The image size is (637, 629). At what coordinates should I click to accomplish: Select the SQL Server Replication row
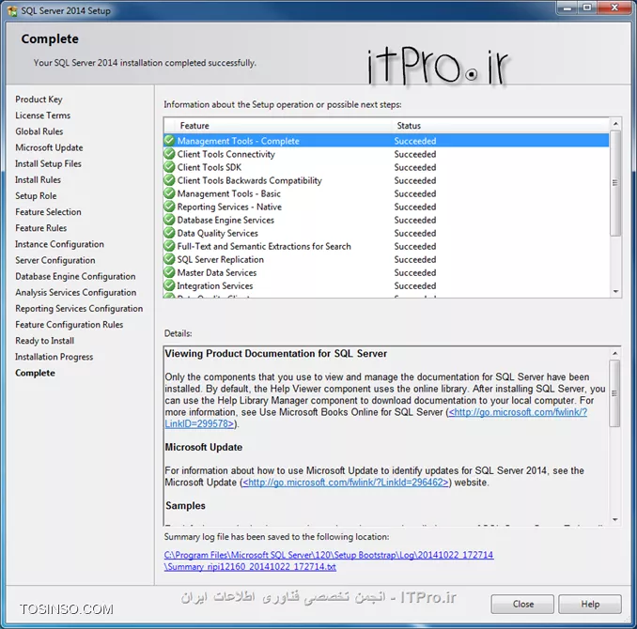[386, 259]
